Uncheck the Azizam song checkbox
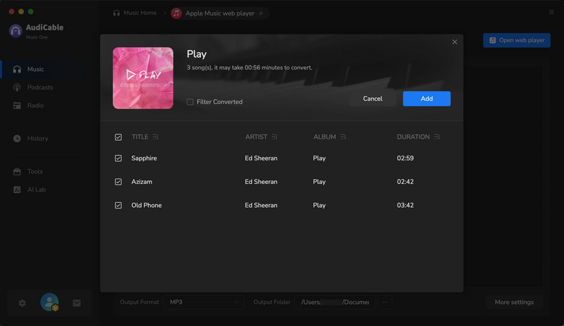The height and width of the screenshot is (326, 564). pos(118,182)
